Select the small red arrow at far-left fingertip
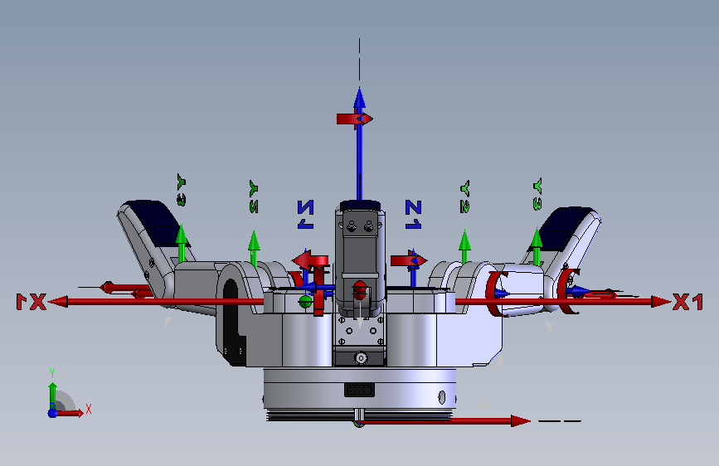This screenshot has height=466, width=719. pyautogui.click(x=107, y=288)
